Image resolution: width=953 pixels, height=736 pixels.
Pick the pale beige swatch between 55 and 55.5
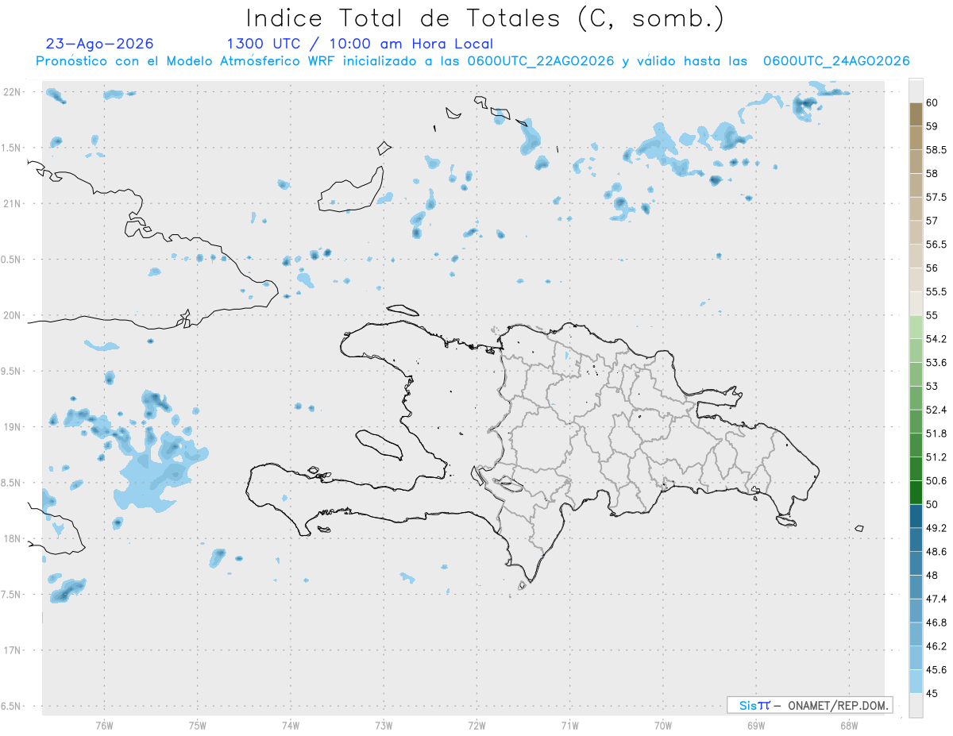click(916, 303)
